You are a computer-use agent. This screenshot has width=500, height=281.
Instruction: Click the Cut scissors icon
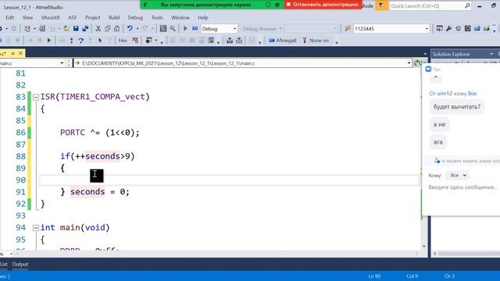pos(98,29)
